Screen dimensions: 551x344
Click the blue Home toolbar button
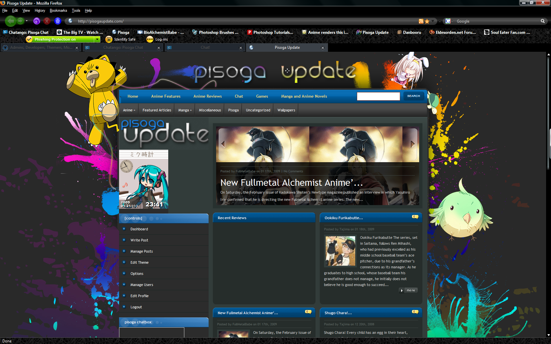[x=58, y=21]
